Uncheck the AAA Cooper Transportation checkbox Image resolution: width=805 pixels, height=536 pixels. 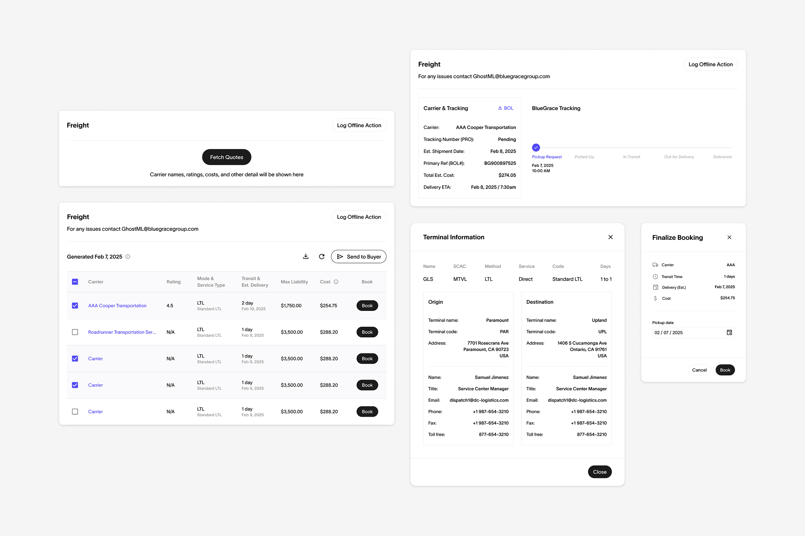pos(75,306)
